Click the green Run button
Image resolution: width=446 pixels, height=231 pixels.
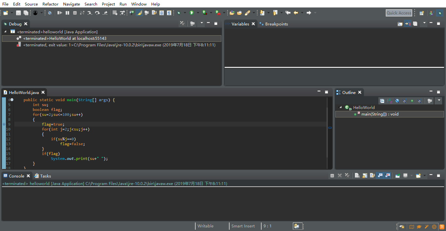pos(192,13)
